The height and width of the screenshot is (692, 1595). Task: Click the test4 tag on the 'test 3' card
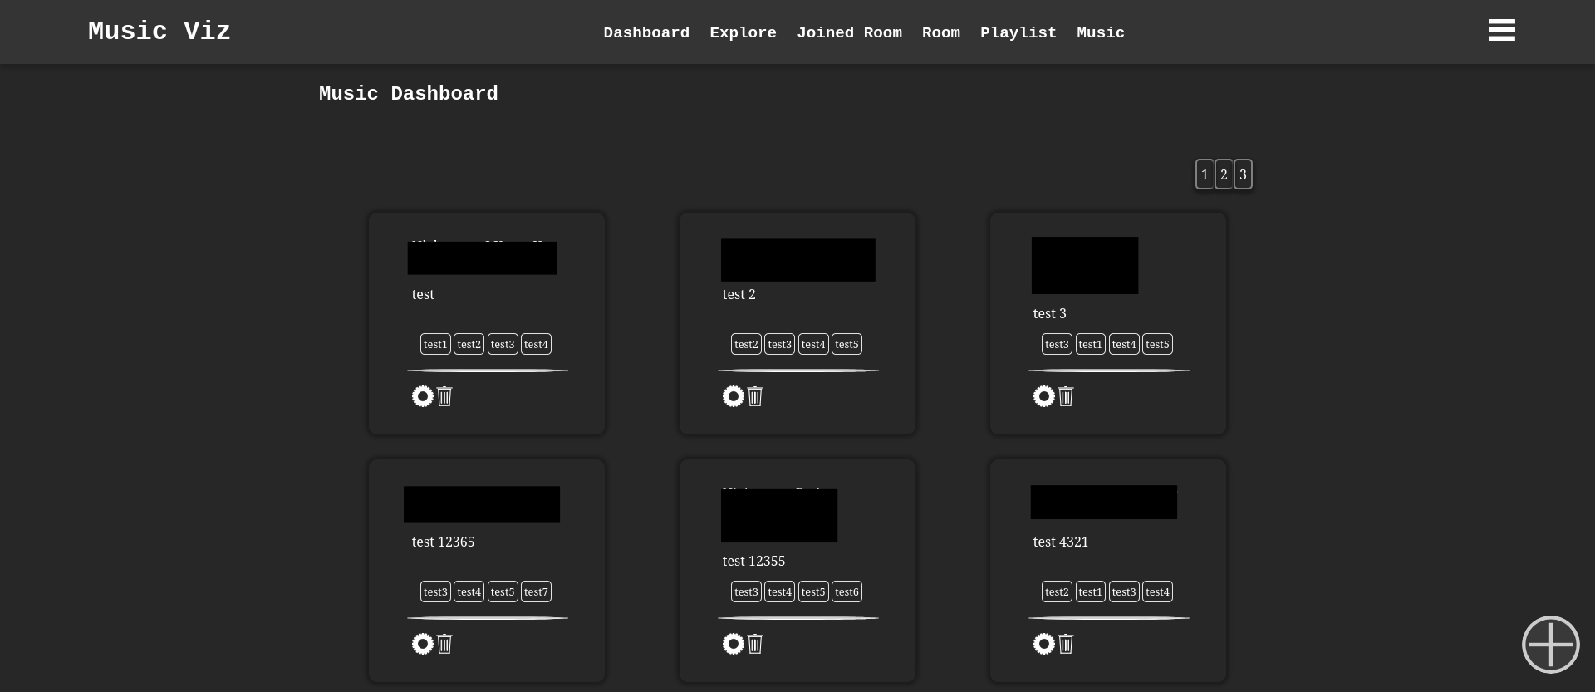click(x=1124, y=344)
